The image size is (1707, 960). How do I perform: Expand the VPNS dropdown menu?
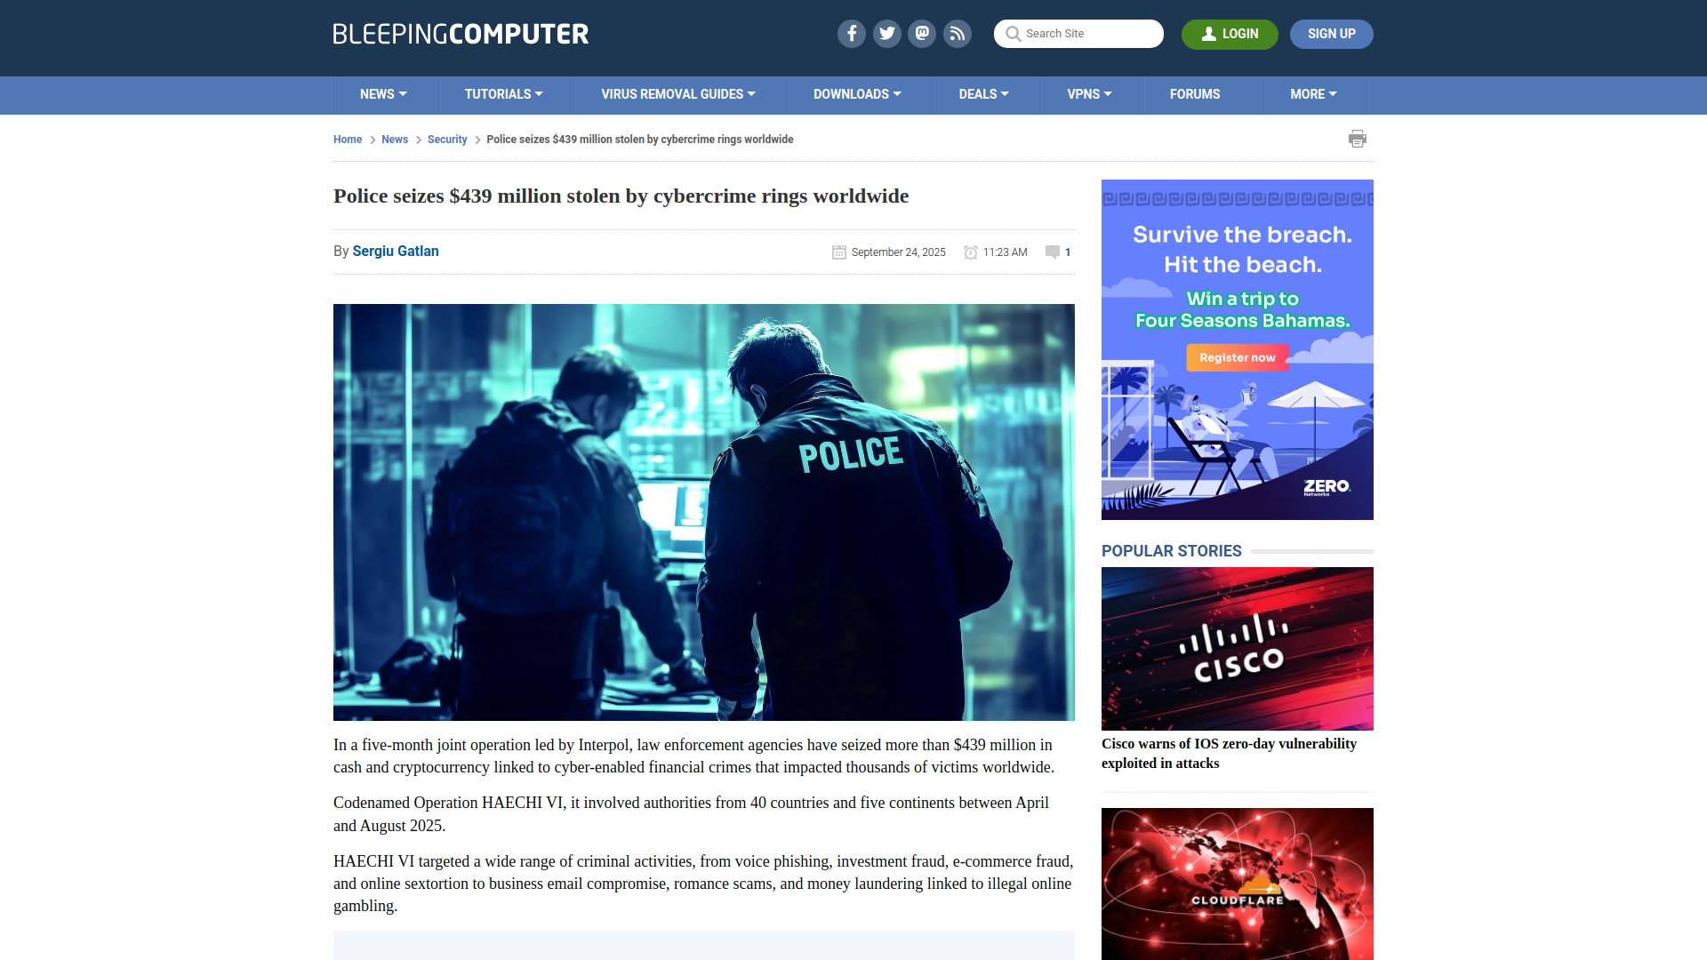(1090, 94)
